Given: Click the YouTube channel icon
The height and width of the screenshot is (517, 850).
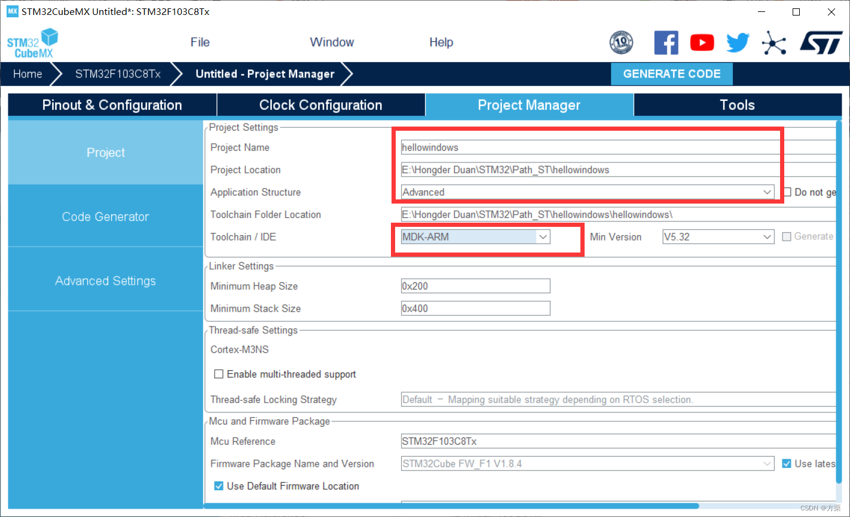Looking at the screenshot, I should [702, 42].
